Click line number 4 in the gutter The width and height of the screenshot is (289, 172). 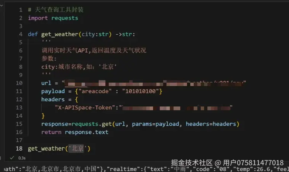point(20,34)
